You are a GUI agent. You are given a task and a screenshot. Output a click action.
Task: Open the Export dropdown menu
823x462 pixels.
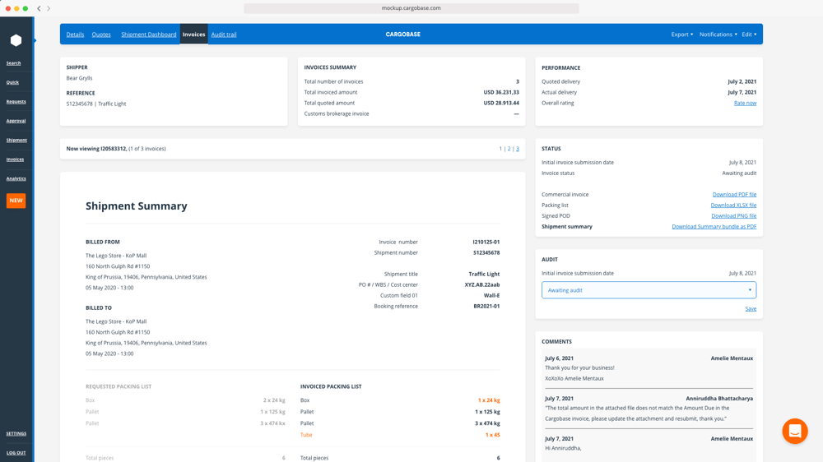pos(681,35)
